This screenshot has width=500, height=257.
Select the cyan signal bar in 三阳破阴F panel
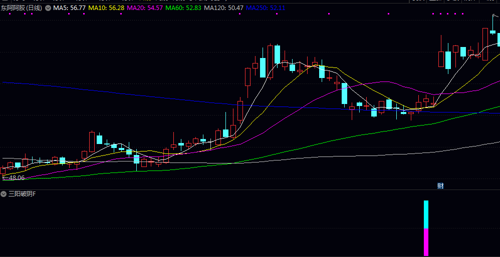click(x=426, y=214)
